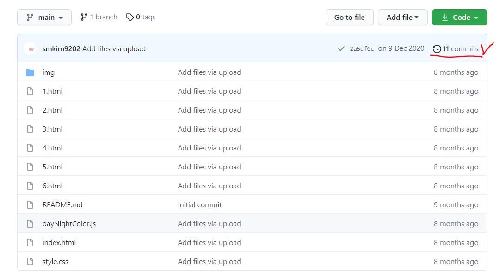Open file 4.html

click(x=53, y=148)
